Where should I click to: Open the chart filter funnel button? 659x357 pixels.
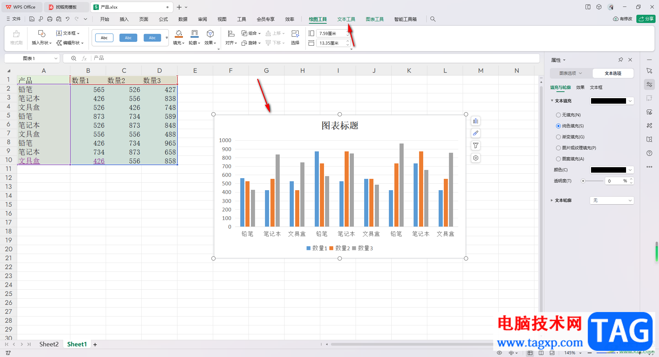point(476,146)
